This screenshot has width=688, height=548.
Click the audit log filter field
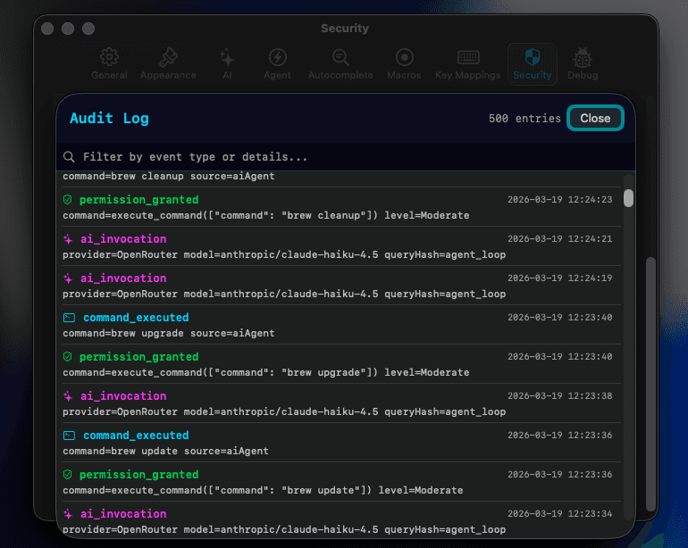(x=346, y=157)
